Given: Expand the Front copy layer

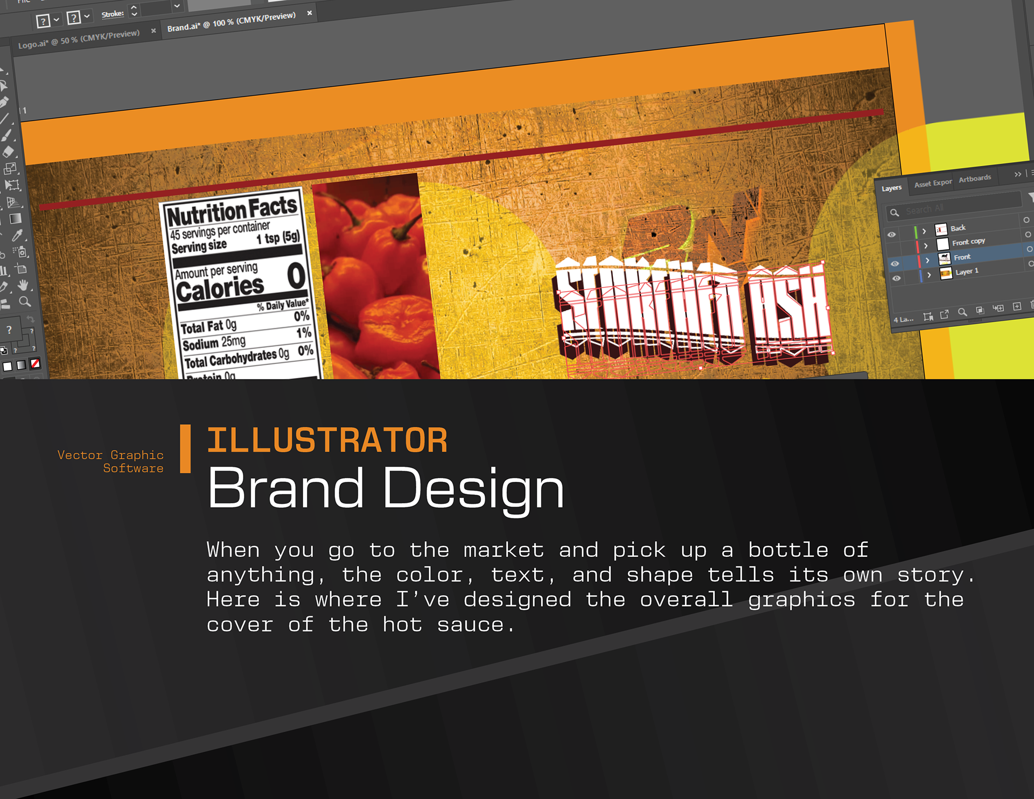Looking at the screenshot, I should click(926, 246).
